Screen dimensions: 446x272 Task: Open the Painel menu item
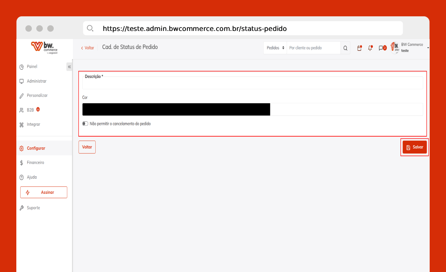pos(32,66)
